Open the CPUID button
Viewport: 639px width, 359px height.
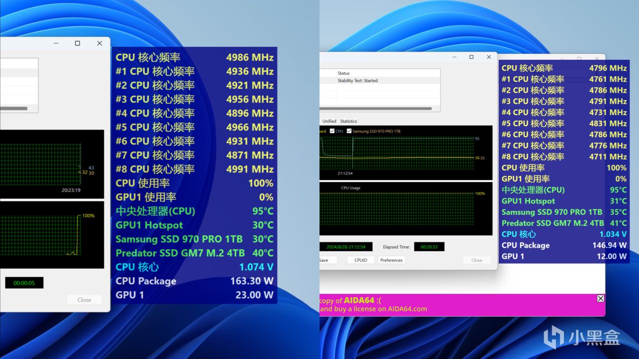tap(360, 260)
